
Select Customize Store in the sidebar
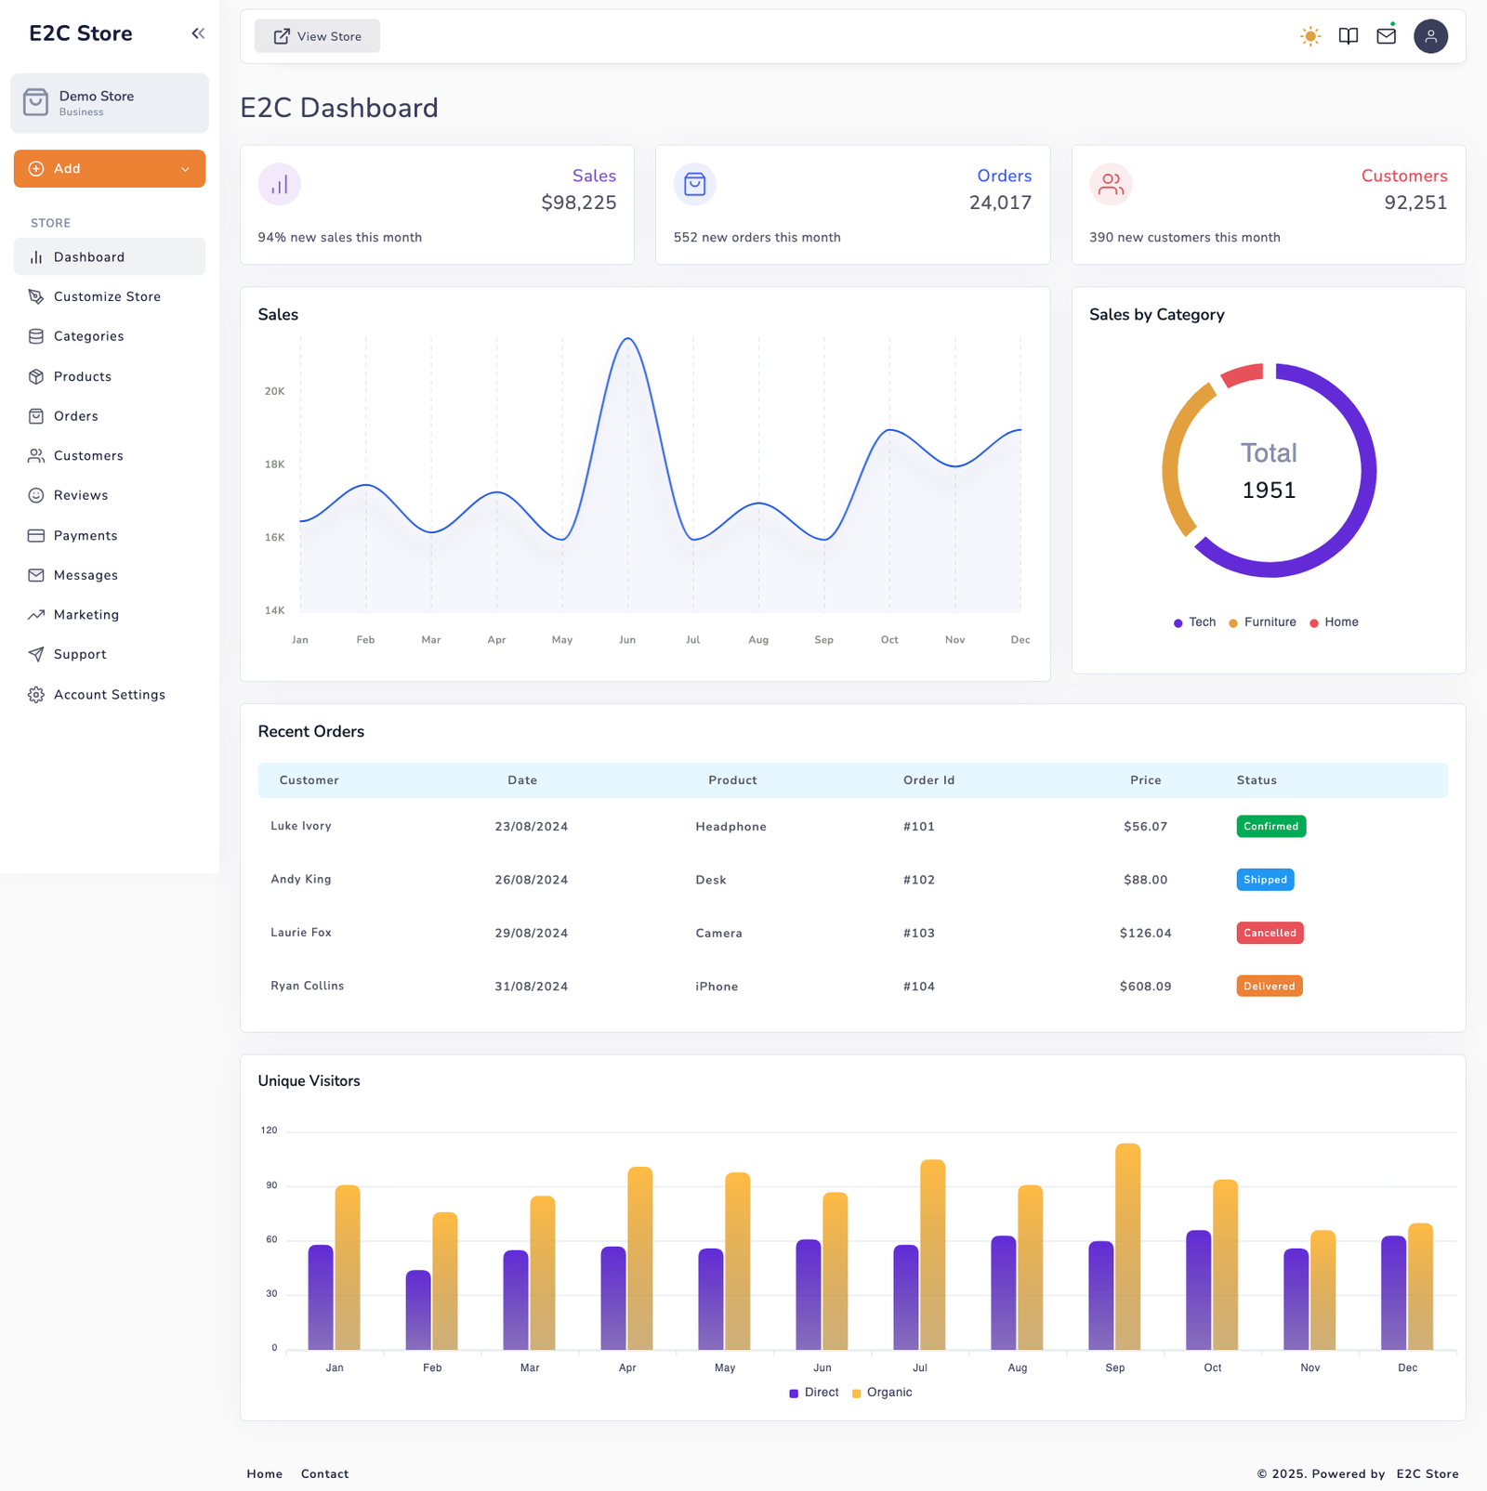(x=107, y=296)
